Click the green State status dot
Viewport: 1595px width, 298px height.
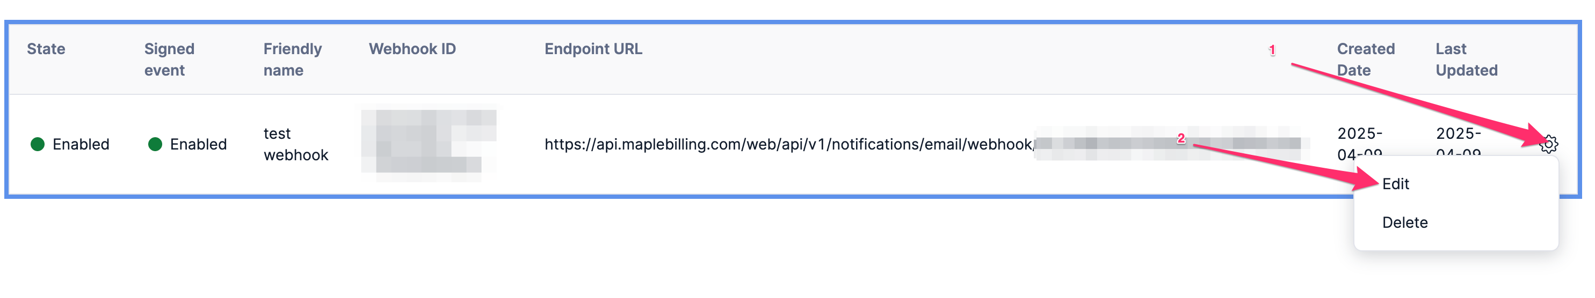(38, 144)
